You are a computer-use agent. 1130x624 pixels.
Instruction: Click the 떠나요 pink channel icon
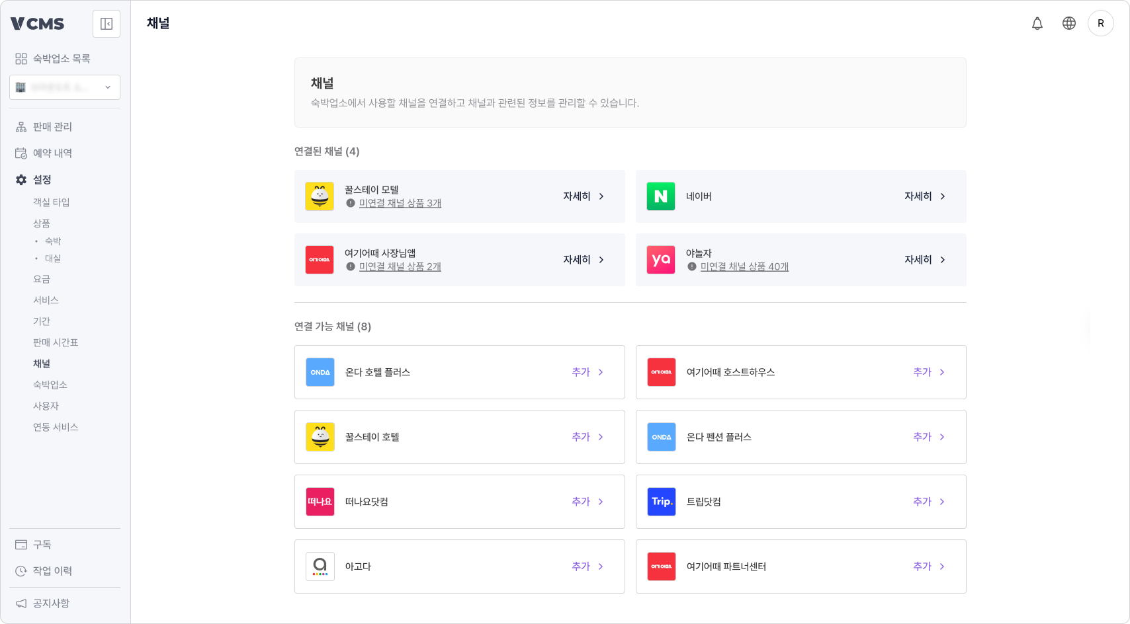320,502
